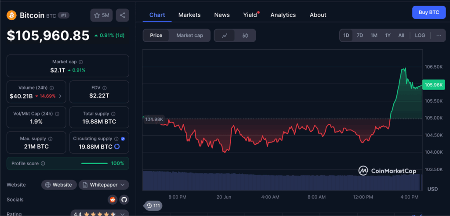Click the share icon next to Bitcoin
Image resolution: width=450 pixels, height=216 pixels.
[x=122, y=15]
